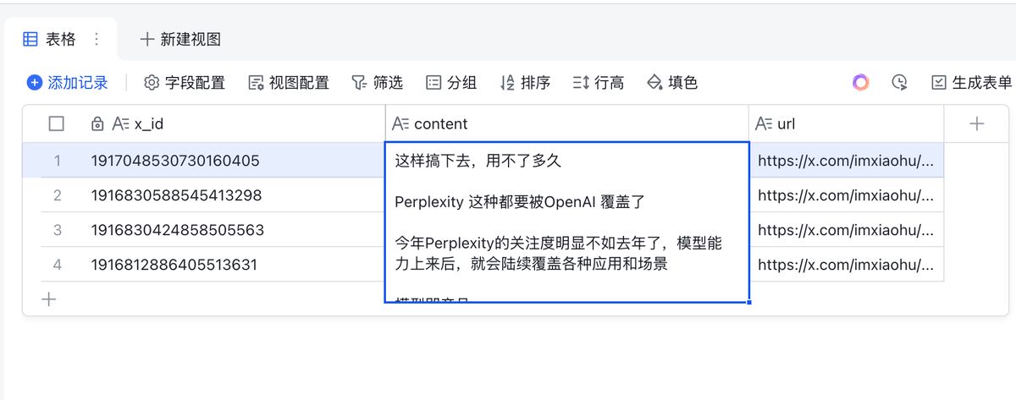Image resolution: width=1016 pixels, height=400 pixels.
Task: Open the 填色 fill color tool
Action: coord(672,83)
